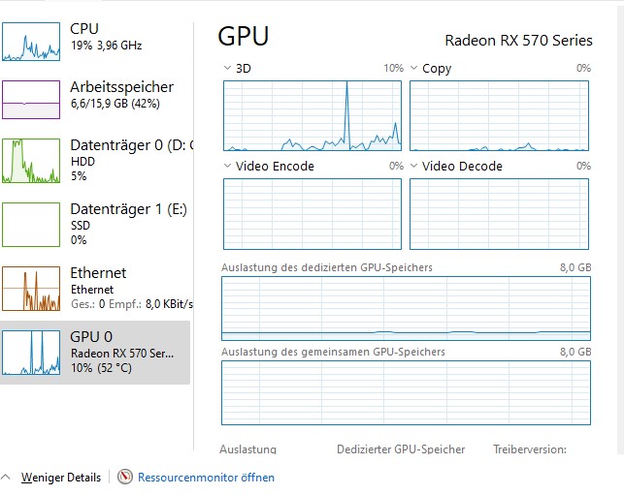
Task: Click the Video Decode usage graph
Action: pyautogui.click(x=499, y=214)
